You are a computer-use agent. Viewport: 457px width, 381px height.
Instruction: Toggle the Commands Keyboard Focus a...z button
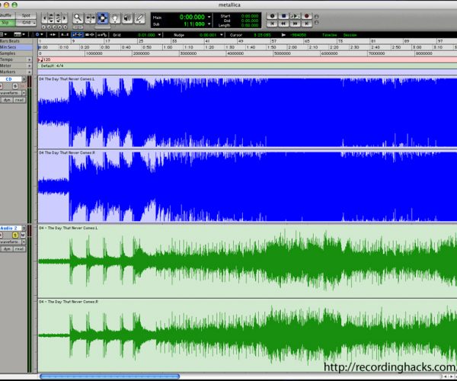click(64, 35)
